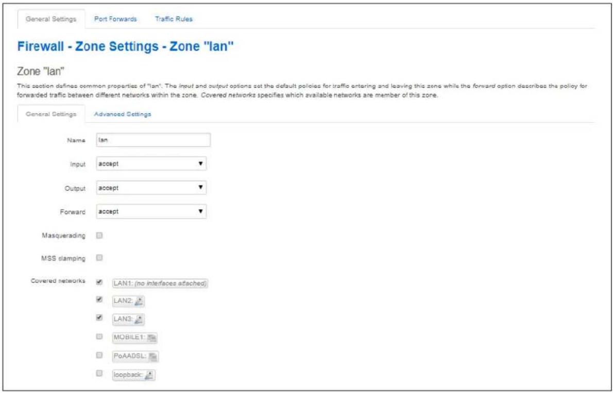Uncheck the LAN2 covered network

click(x=99, y=300)
